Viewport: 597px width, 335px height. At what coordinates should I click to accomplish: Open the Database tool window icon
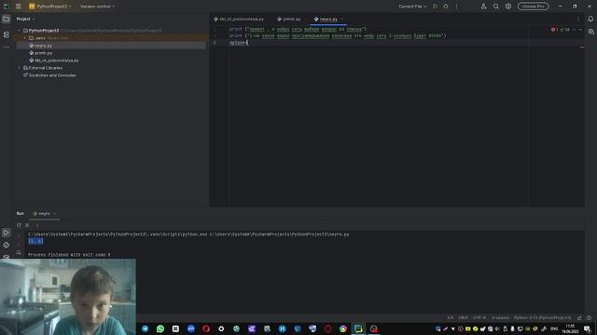590,32
